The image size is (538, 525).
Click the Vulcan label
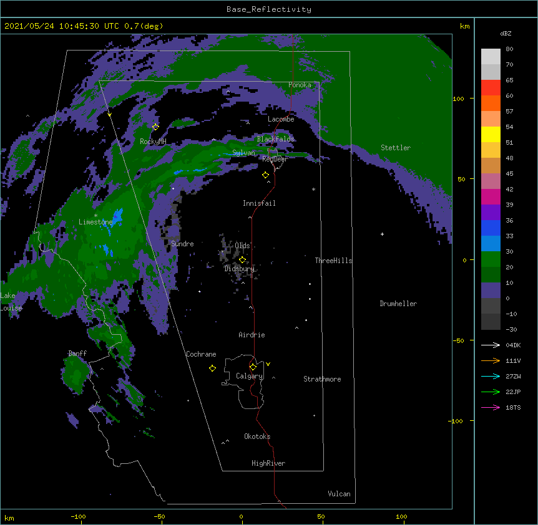coord(339,494)
